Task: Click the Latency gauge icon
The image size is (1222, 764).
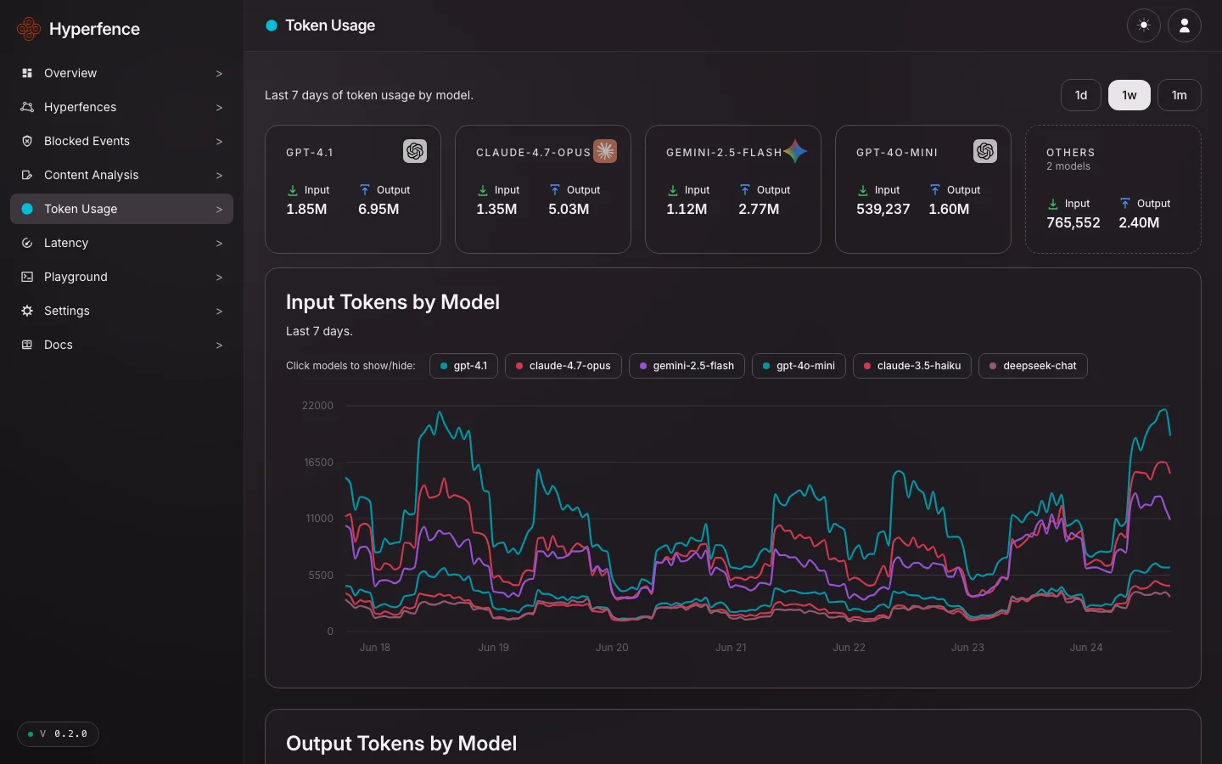Action: 27,243
